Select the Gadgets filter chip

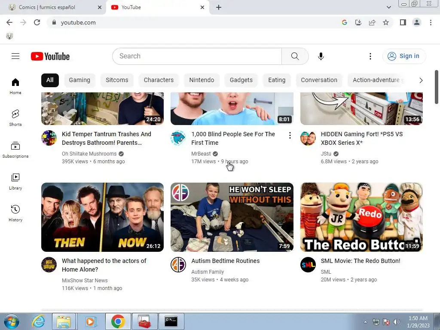[x=241, y=80]
